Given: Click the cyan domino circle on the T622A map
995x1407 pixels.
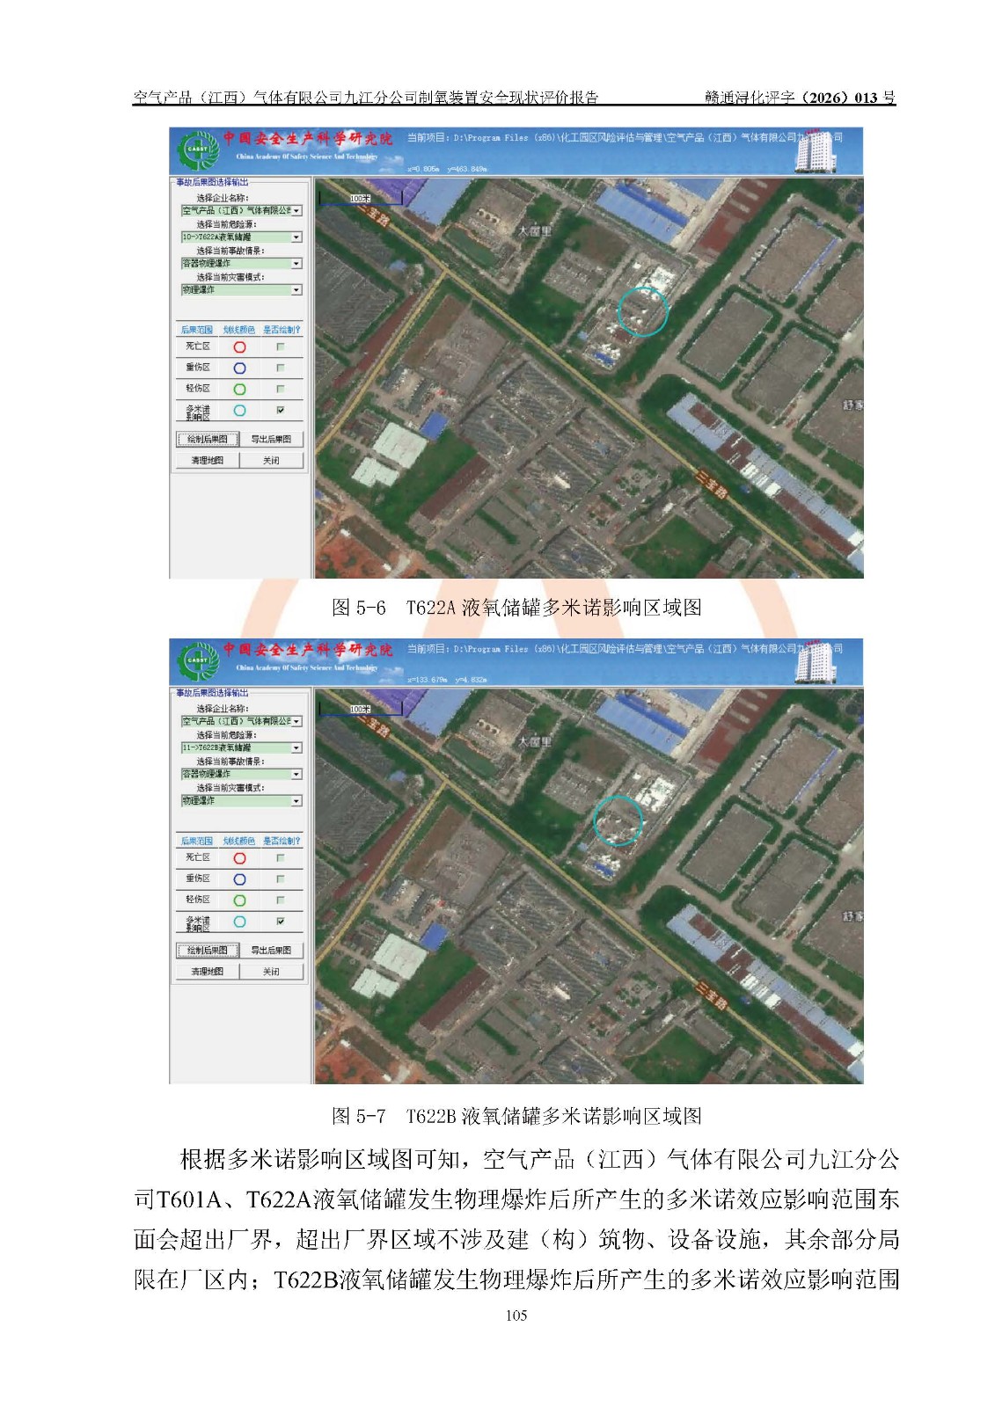Looking at the screenshot, I should (642, 311).
